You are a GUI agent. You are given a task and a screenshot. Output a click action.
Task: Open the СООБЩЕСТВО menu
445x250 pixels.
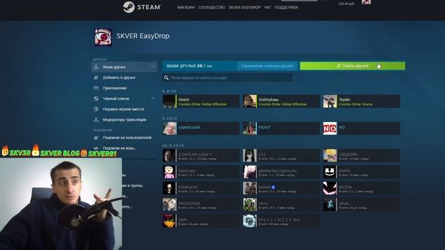(x=211, y=8)
